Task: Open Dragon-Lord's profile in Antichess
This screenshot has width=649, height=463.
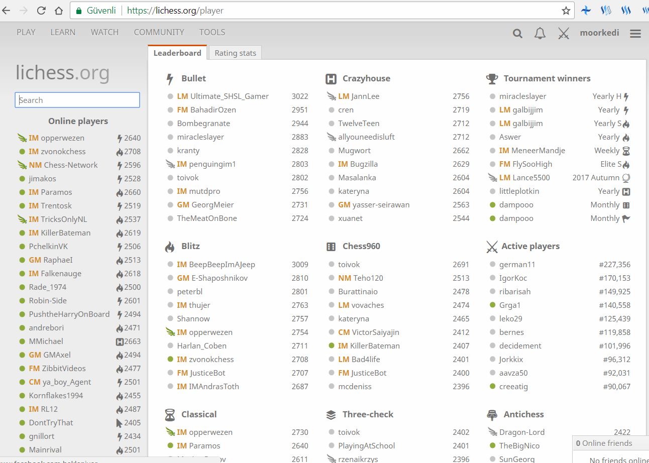Action: click(x=522, y=432)
